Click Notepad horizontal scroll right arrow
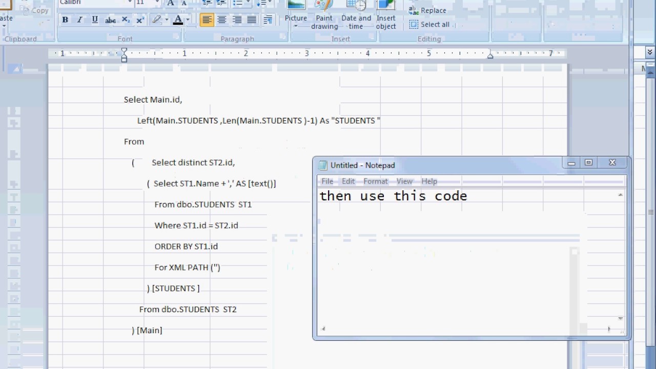656x369 pixels. coord(609,329)
